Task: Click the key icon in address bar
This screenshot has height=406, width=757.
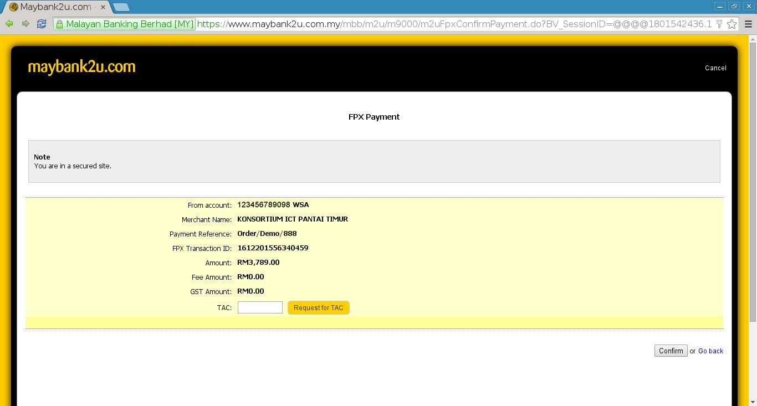Action: pyautogui.click(x=719, y=24)
